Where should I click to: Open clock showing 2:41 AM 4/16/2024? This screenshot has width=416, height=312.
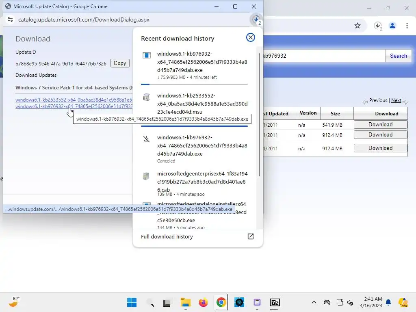click(x=371, y=302)
